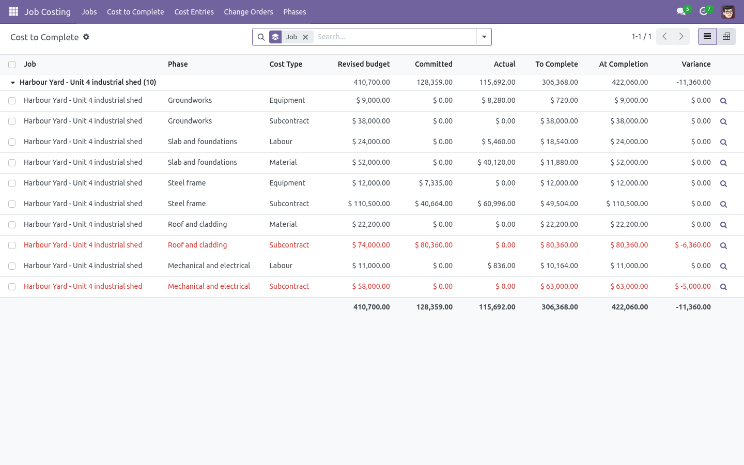Switch to pivot table view
The height and width of the screenshot is (465, 744).
pyautogui.click(x=726, y=36)
